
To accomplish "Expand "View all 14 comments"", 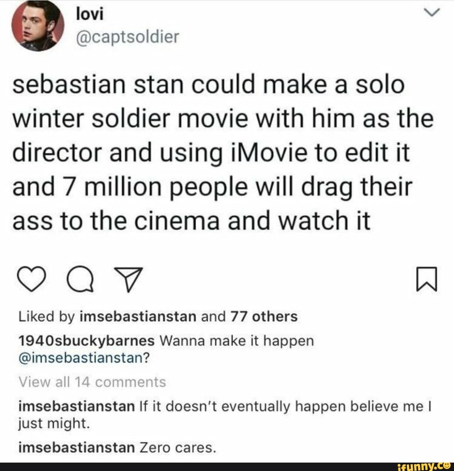I will [x=92, y=382].
